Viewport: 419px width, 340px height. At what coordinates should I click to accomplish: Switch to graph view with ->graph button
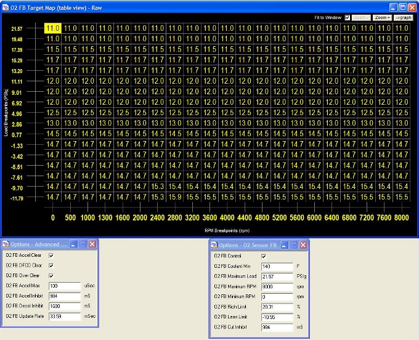(x=403, y=18)
